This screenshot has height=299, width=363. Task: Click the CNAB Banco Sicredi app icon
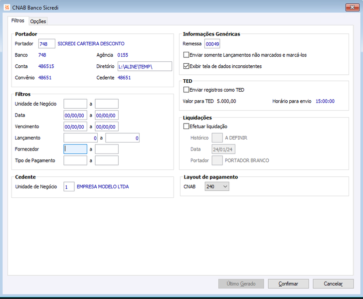coord(6,7)
